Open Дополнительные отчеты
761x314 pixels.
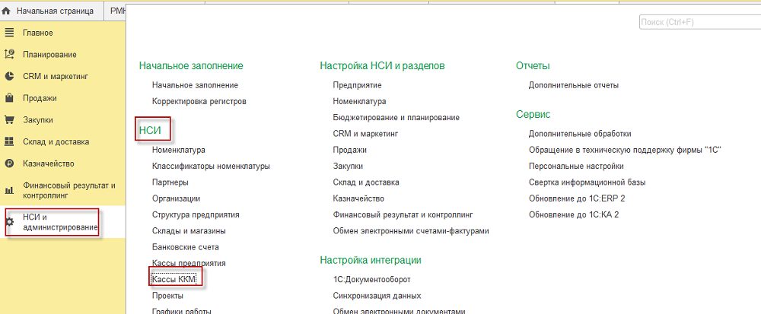point(574,85)
